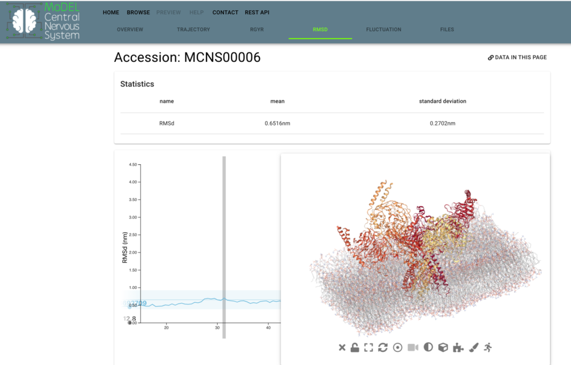571x365 pixels.
Task: Click the Data in this page link
Action: coord(517,58)
